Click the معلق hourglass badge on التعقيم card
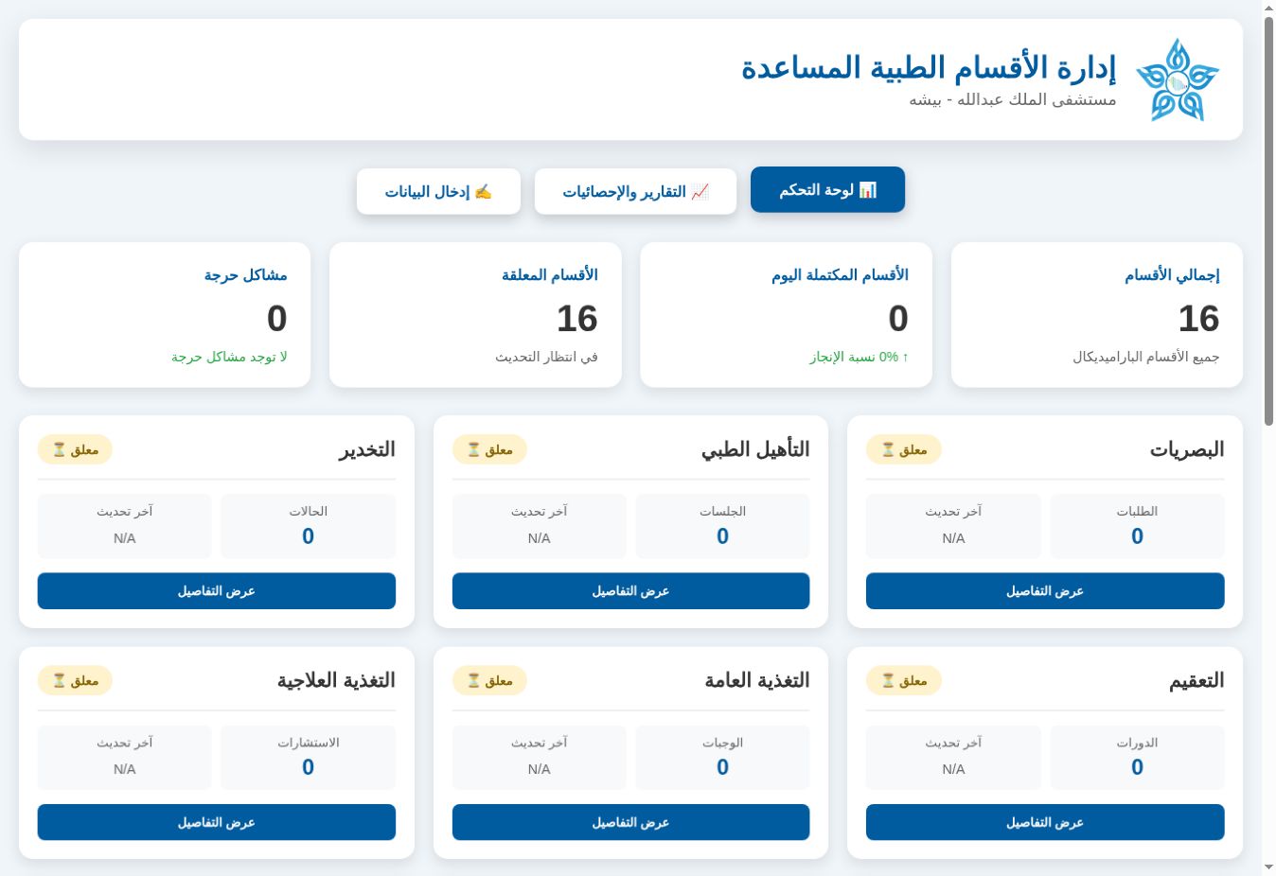The height and width of the screenshot is (876, 1276). [903, 680]
